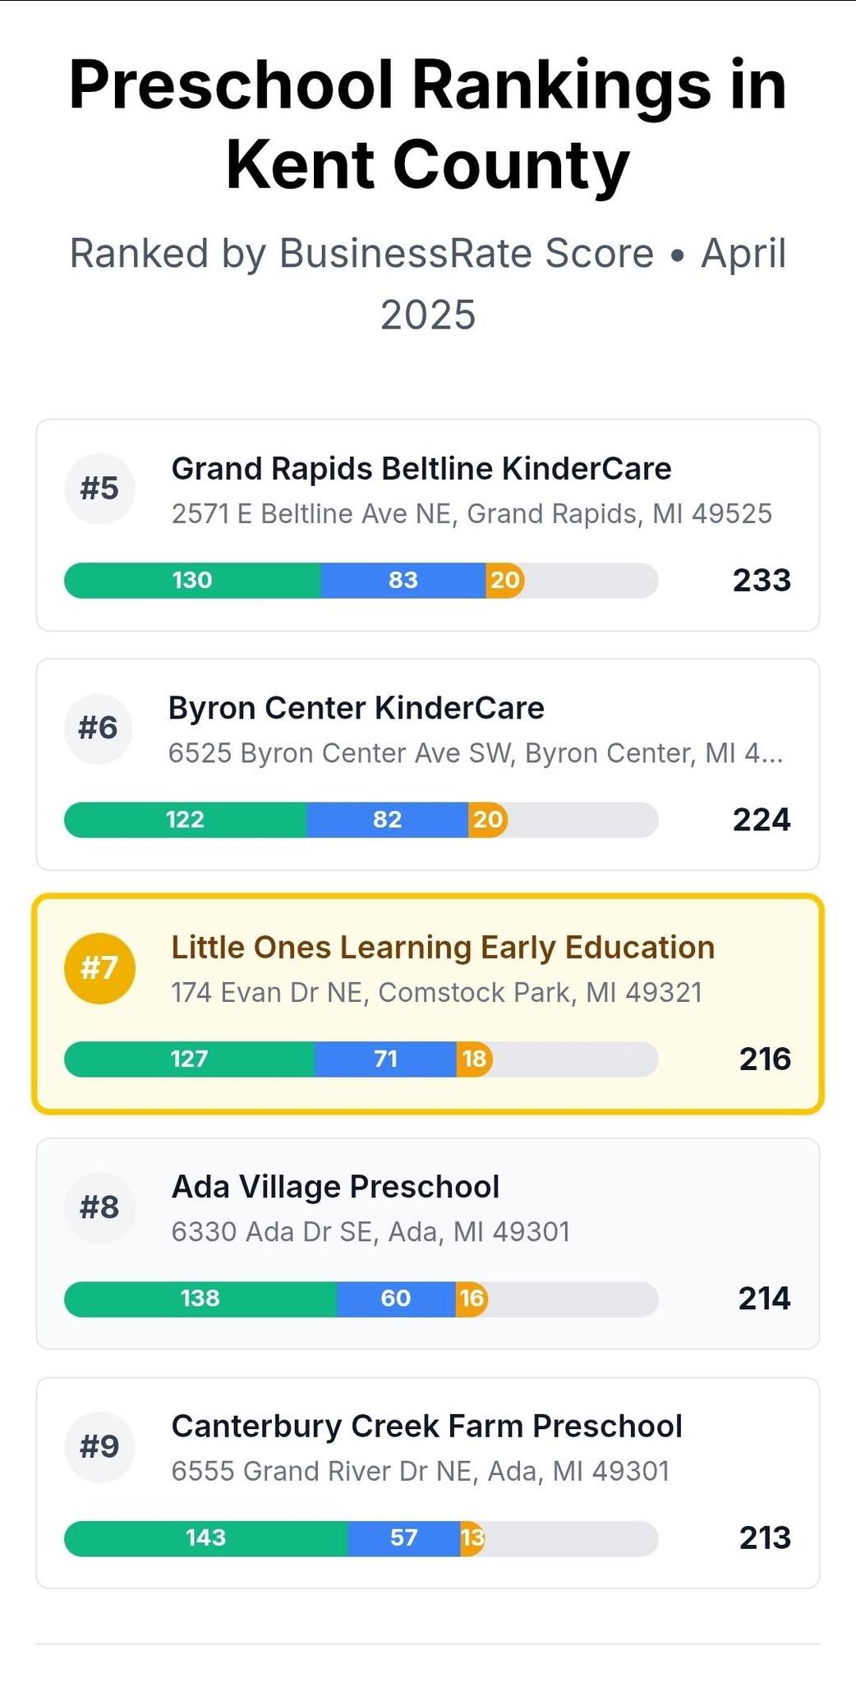The width and height of the screenshot is (856, 1682).
Task: Click the green 143 score segment
Action: click(206, 1538)
